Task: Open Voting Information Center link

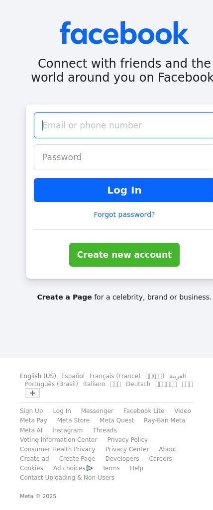Action: pos(59,440)
